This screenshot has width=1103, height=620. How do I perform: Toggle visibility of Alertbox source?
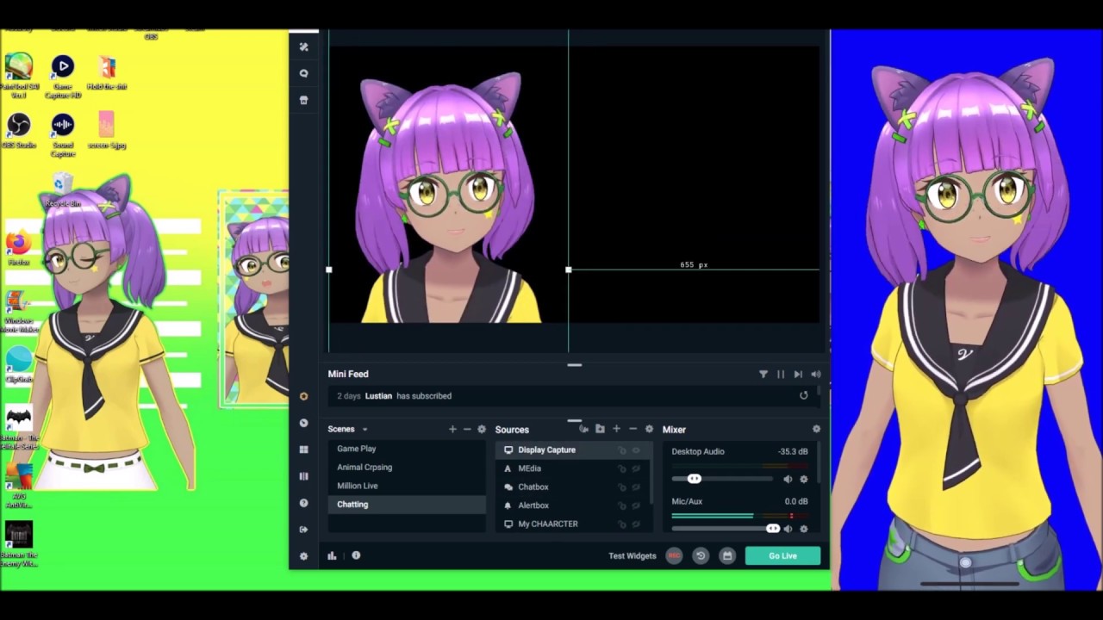[636, 505]
